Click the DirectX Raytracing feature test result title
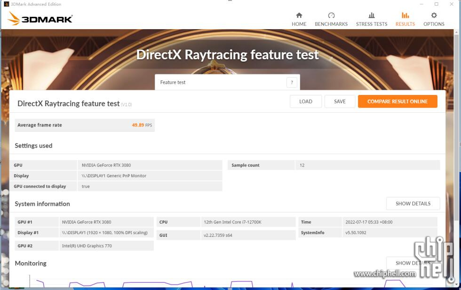Viewport: 461px width, 290px height. point(69,104)
